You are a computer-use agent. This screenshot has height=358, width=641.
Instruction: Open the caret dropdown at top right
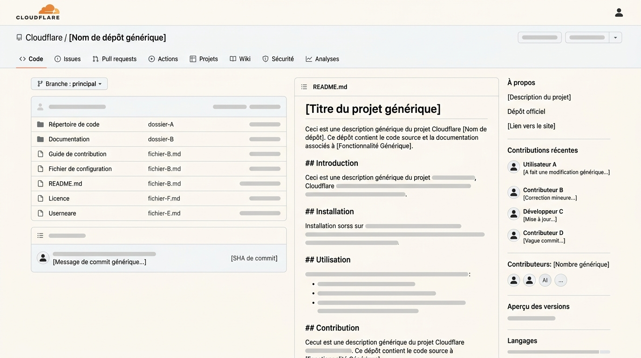pyautogui.click(x=615, y=38)
